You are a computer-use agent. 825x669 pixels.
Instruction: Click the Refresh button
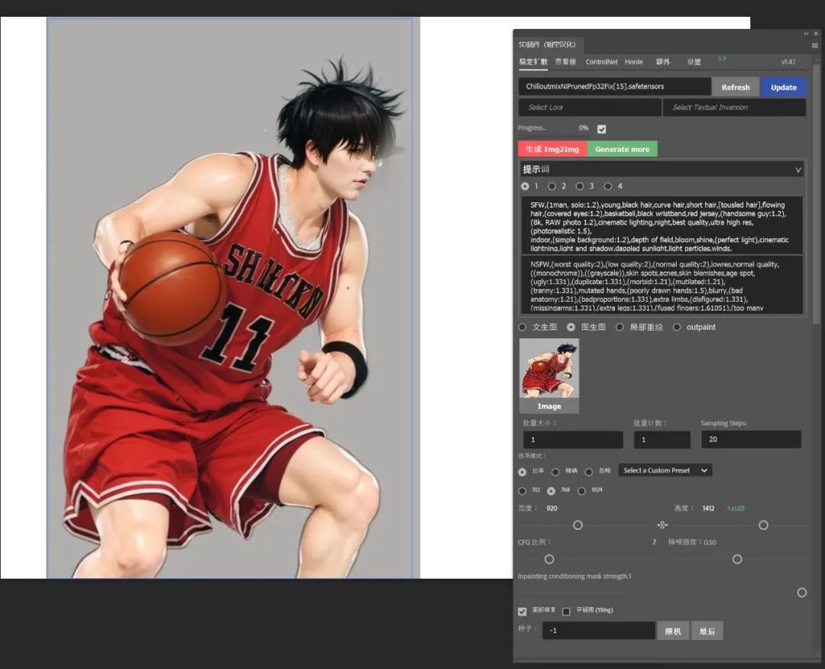click(736, 87)
